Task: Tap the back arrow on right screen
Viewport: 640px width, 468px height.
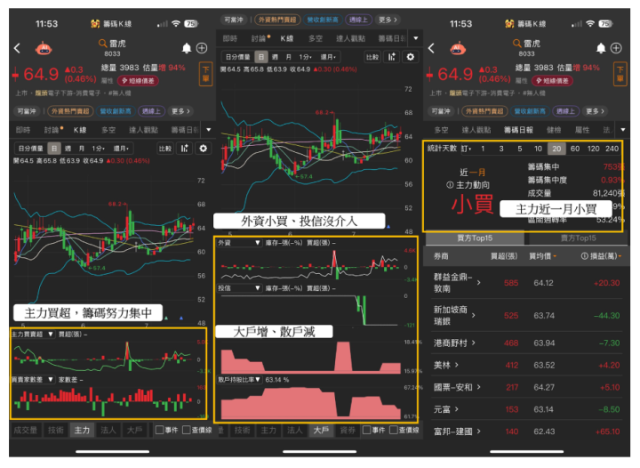Action: (x=431, y=48)
